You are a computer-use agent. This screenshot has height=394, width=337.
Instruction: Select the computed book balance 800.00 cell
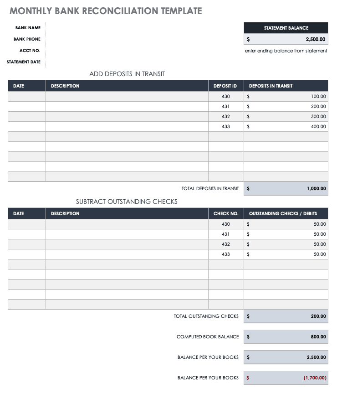[286, 337]
